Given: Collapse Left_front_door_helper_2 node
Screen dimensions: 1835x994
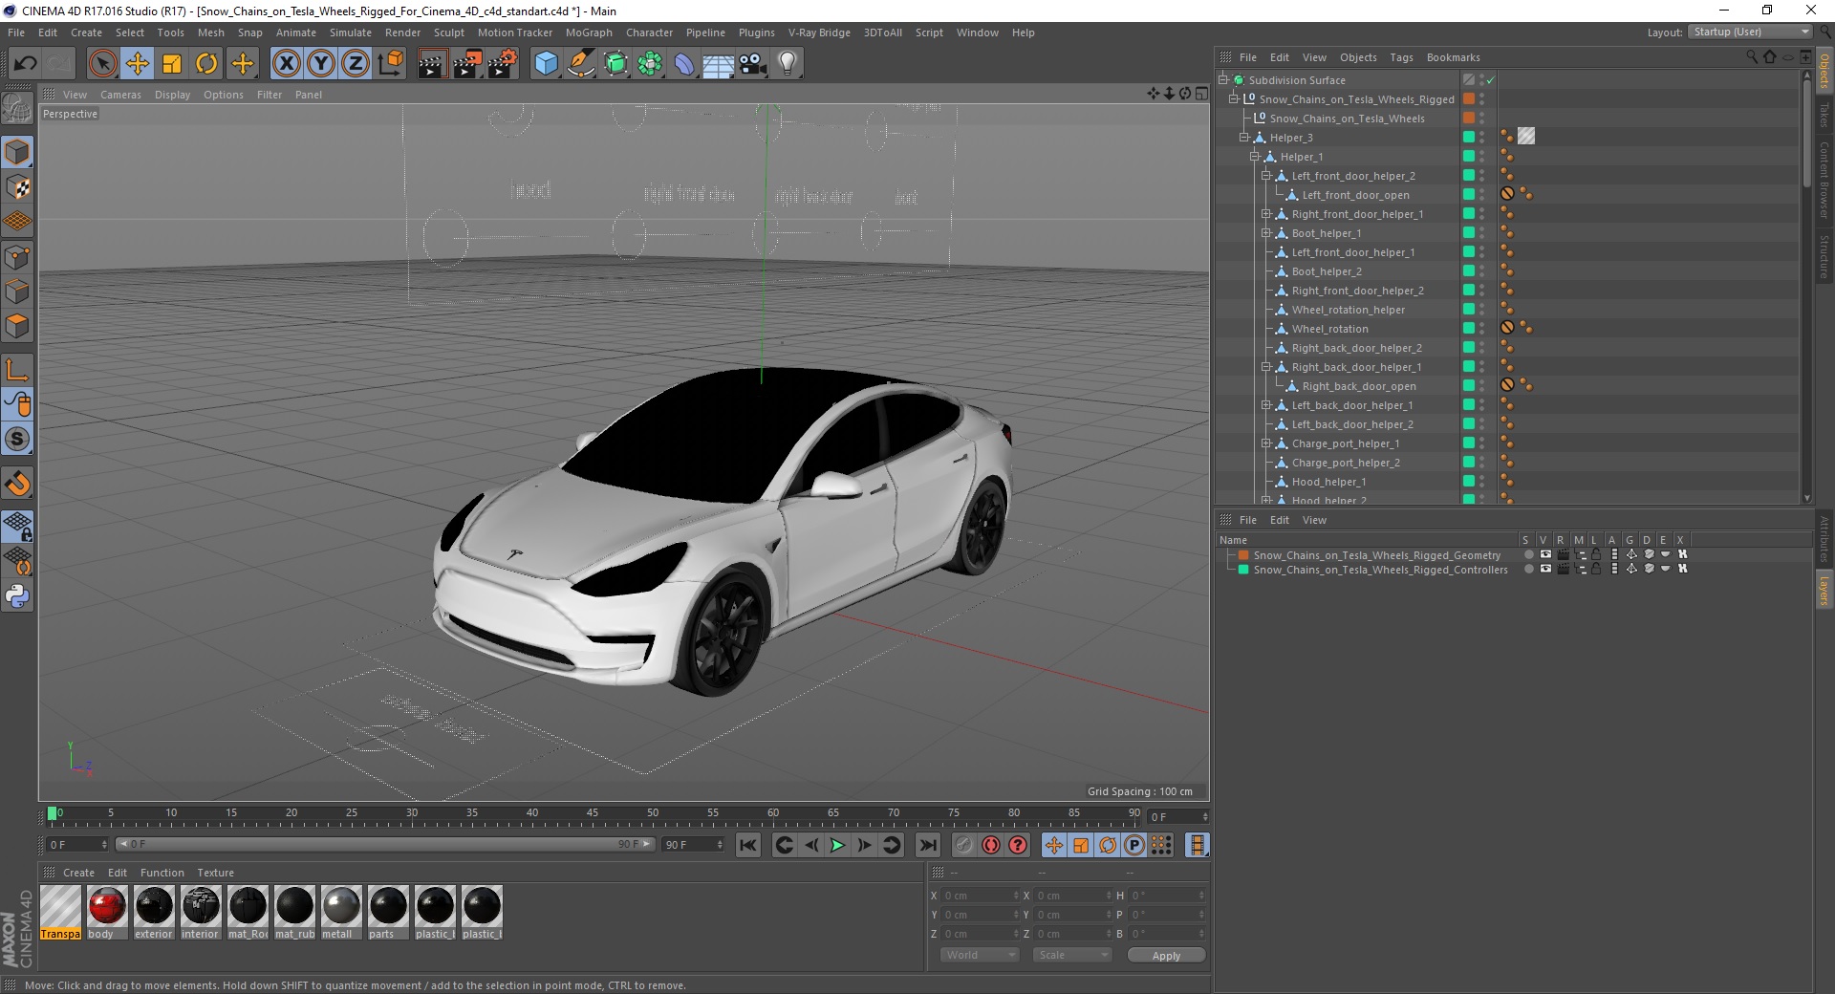Looking at the screenshot, I should tap(1265, 176).
